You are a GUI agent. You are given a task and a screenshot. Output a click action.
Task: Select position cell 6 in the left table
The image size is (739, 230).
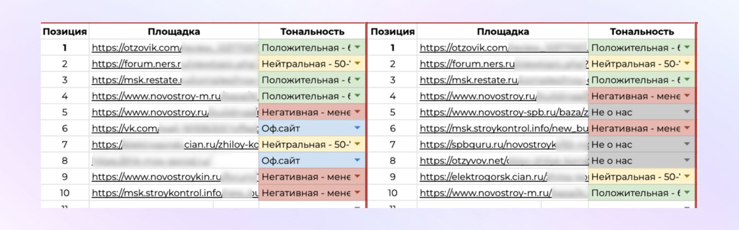(65, 129)
